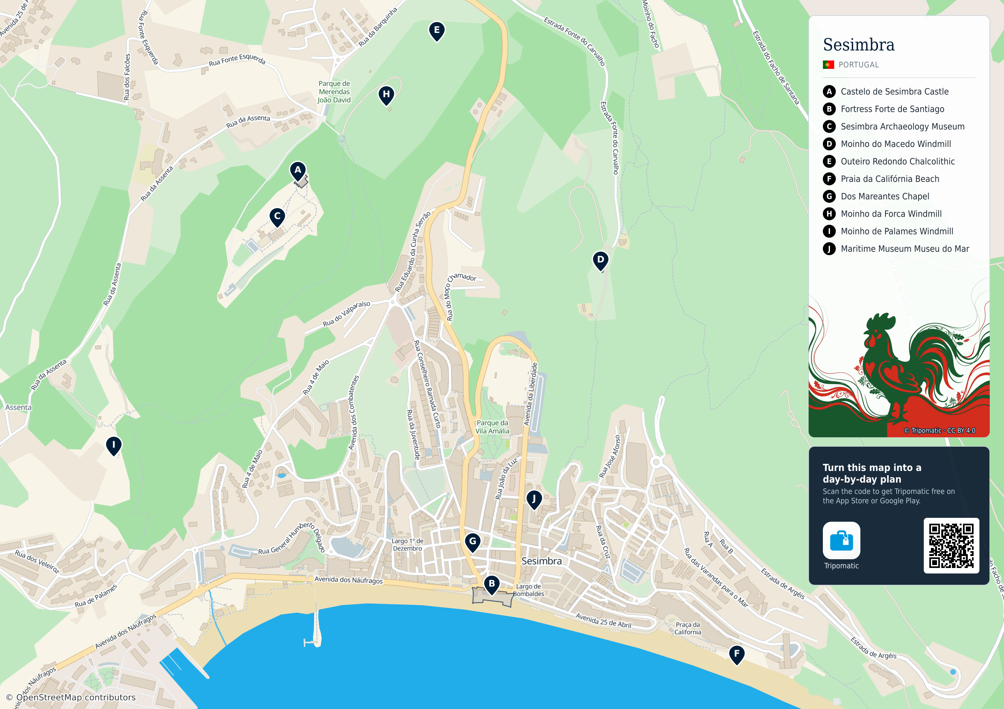Click the Portugal flag icon

pyautogui.click(x=828, y=65)
